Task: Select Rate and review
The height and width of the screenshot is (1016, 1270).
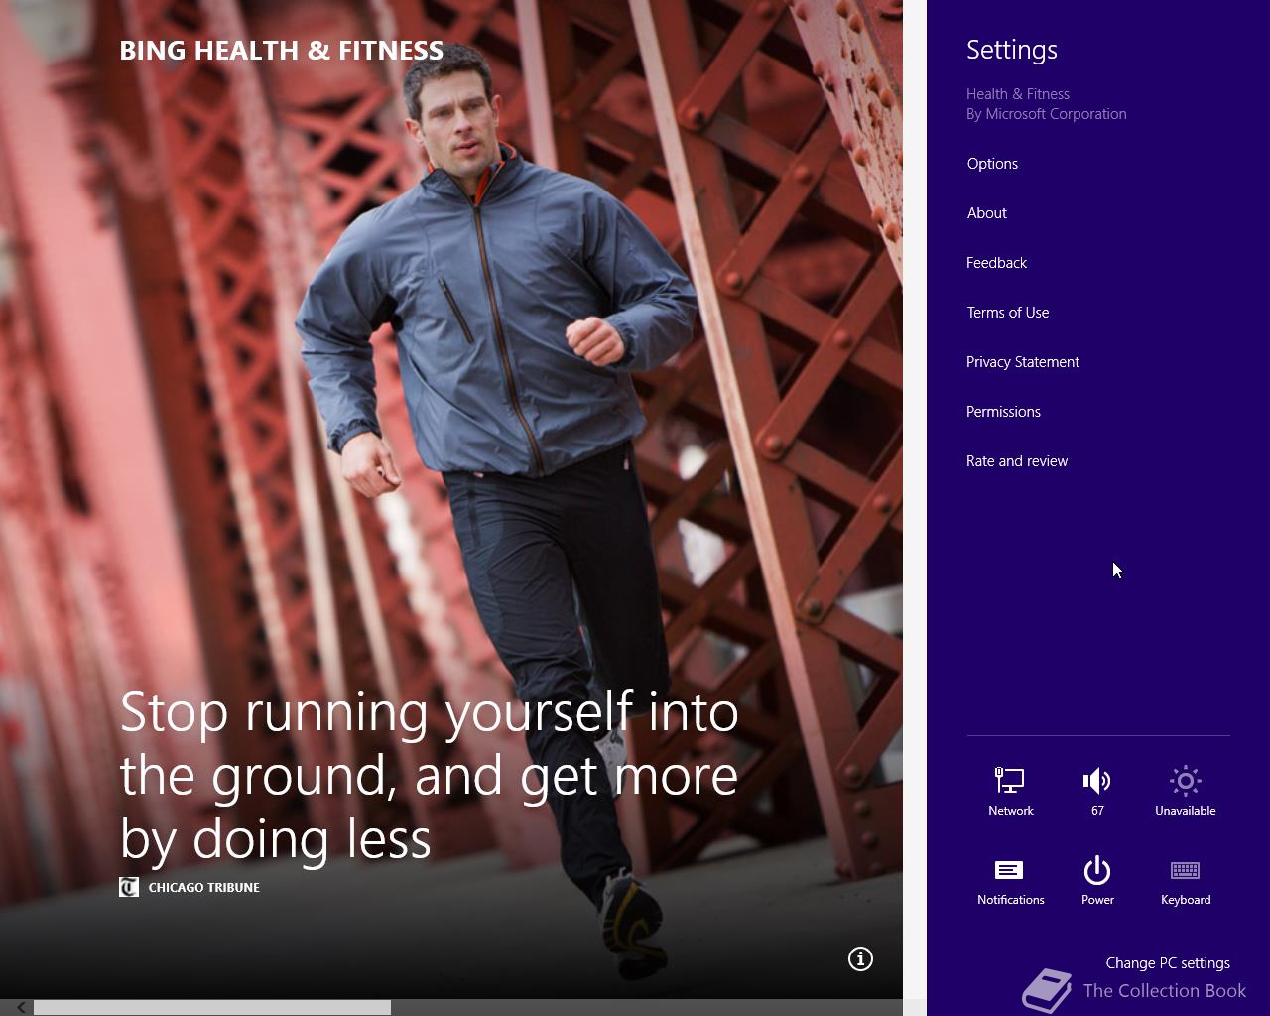Action: [1017, 461]
